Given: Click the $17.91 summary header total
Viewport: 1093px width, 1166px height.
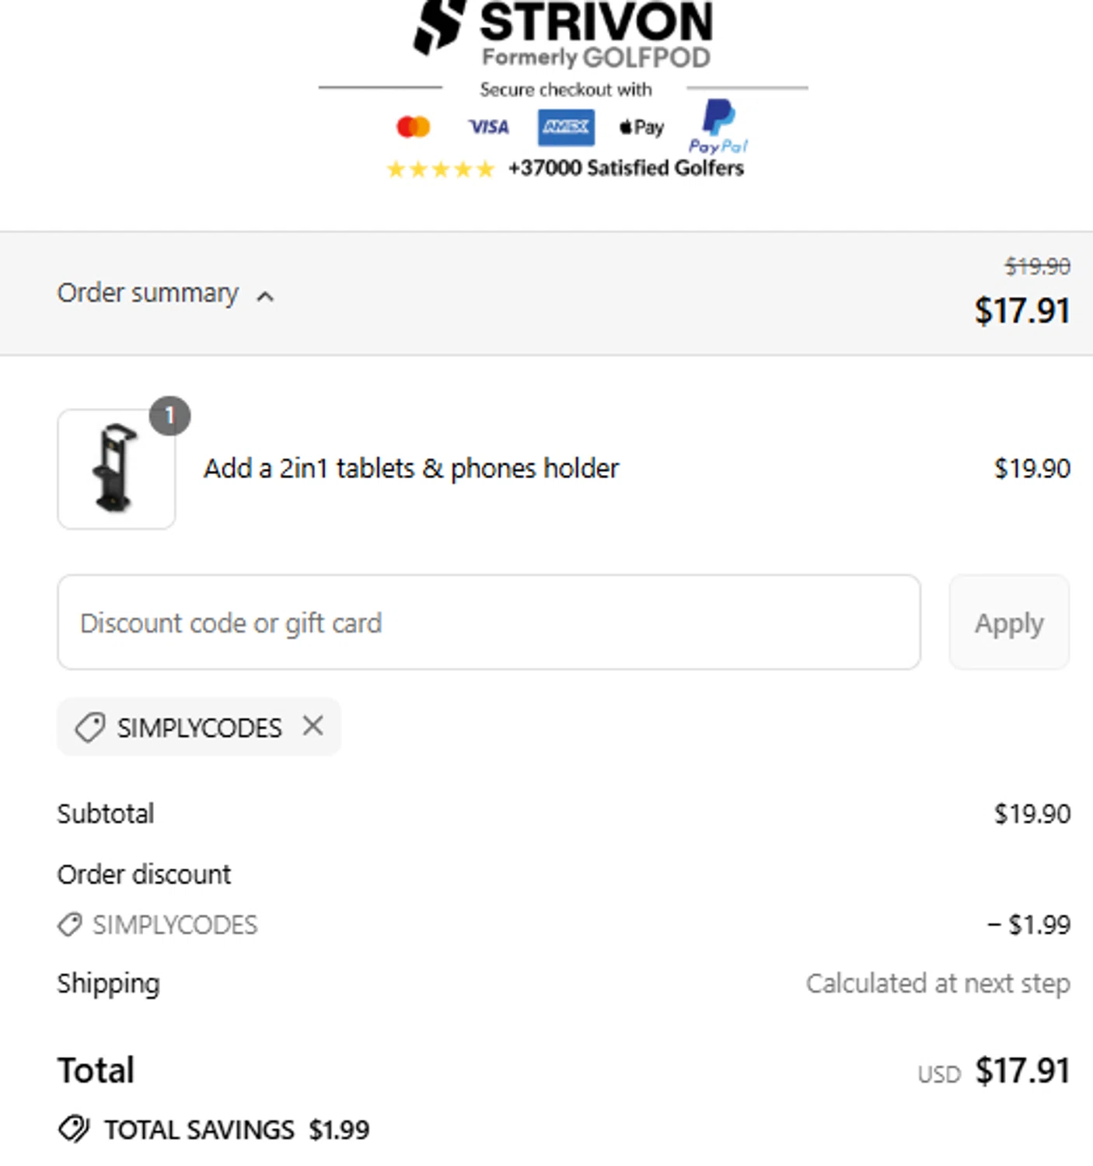Looking at the screenshot, I should (1021, 311).
